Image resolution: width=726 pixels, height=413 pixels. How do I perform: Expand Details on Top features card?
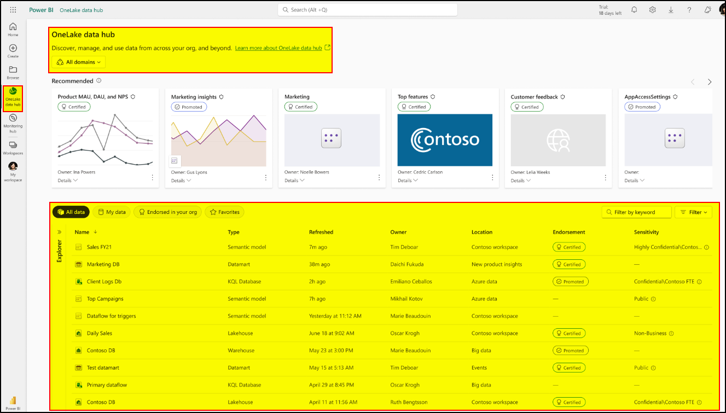point(408,181)
